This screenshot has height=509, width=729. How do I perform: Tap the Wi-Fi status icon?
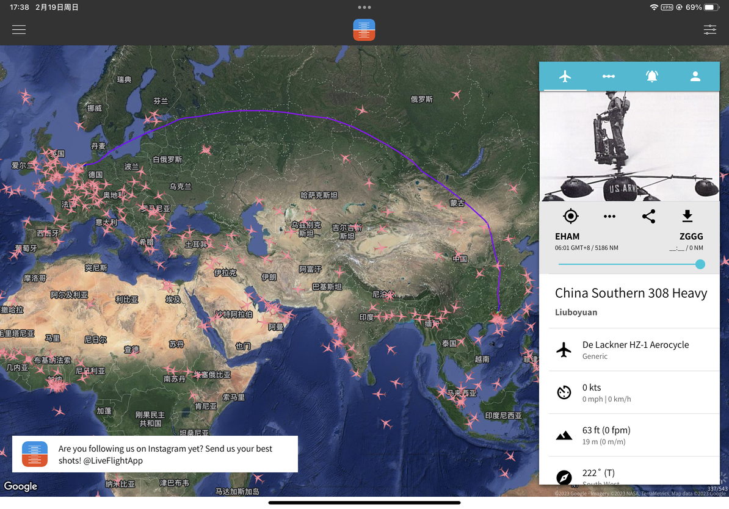pos(654,7)
